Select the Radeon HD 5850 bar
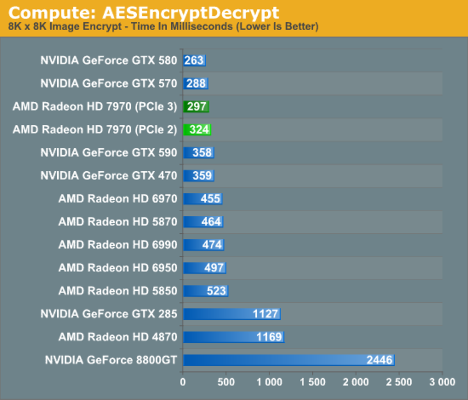Viewport: 468px width, 400px height. pos(205,291)
